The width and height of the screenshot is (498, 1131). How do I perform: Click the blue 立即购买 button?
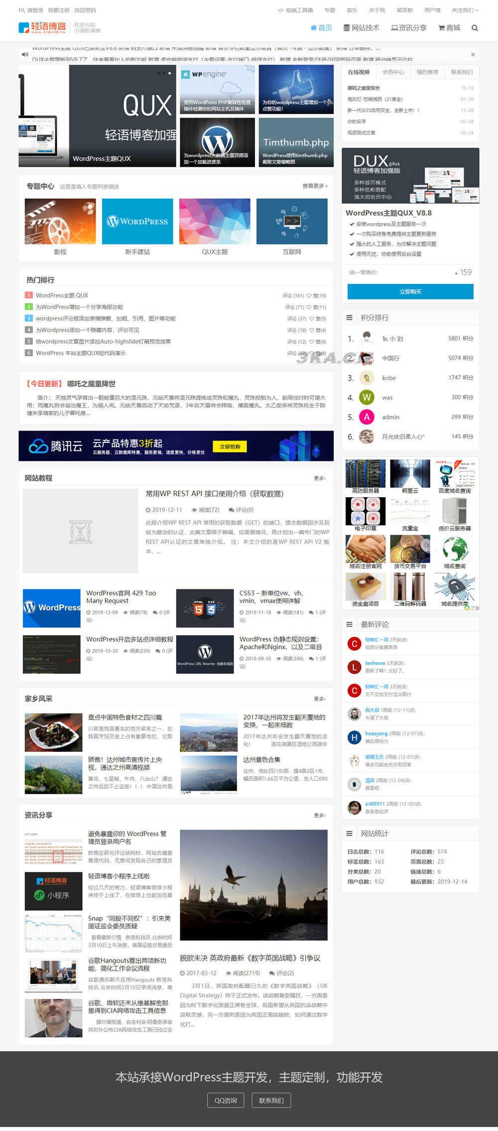[x=410, y=291]
